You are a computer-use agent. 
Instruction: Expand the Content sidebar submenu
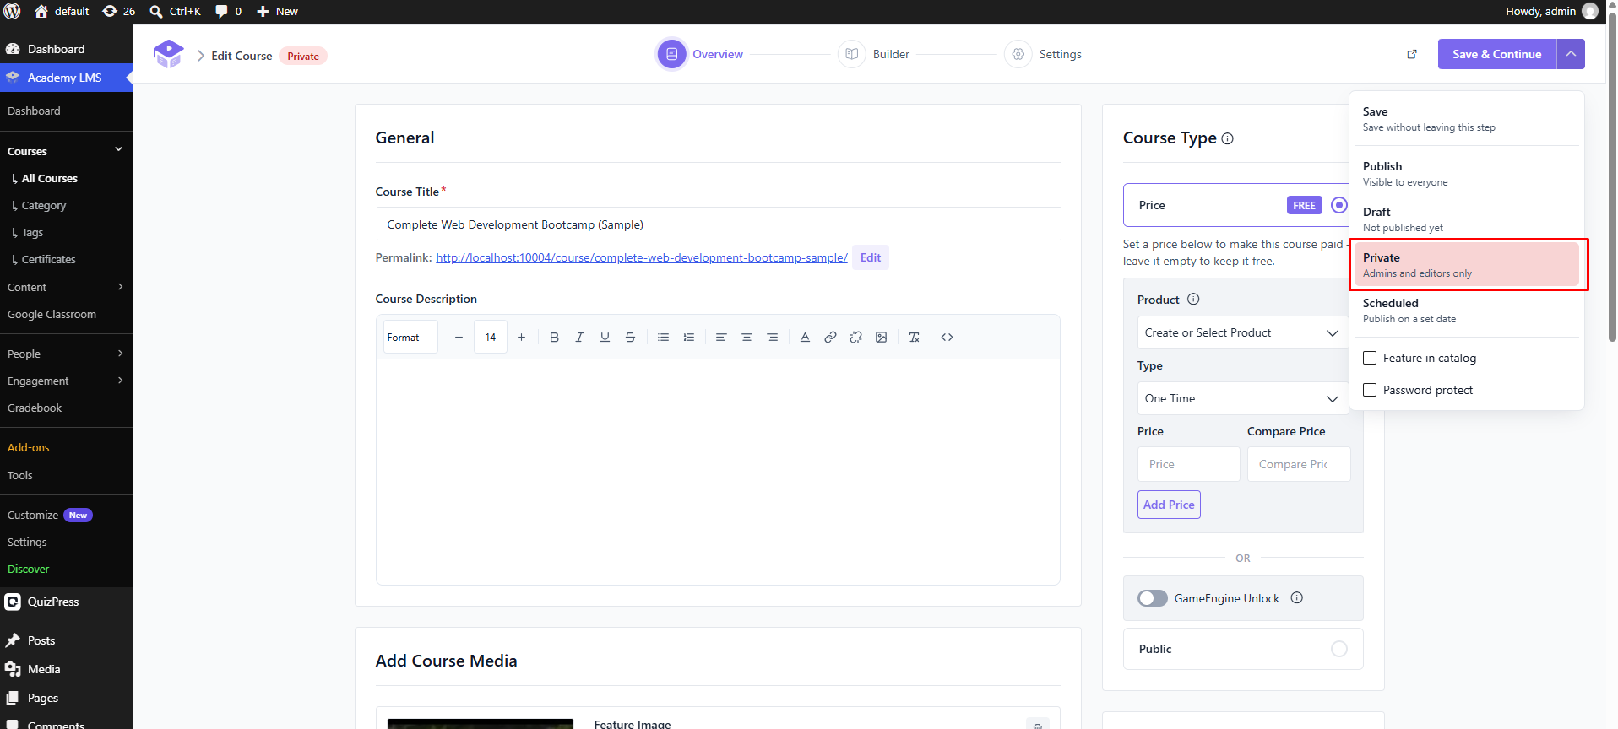pyautogui.click(x=120, y=287)
